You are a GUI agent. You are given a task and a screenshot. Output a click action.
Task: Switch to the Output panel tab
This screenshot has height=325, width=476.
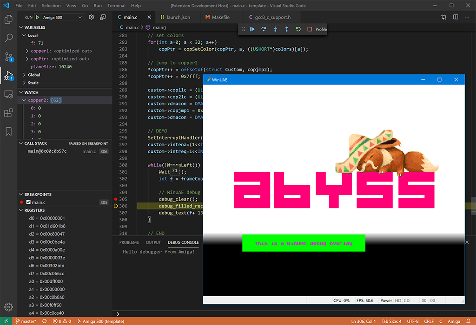pos(153,242)
